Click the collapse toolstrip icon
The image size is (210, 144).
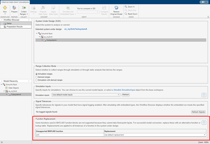208,17
